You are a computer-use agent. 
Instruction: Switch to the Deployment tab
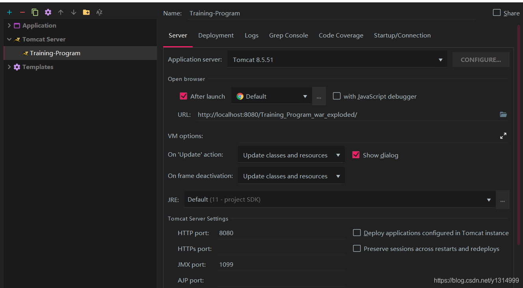pos(216,36)
